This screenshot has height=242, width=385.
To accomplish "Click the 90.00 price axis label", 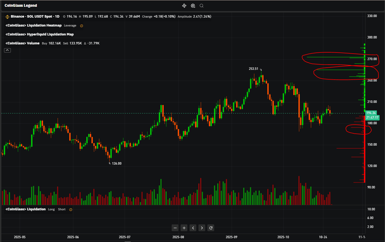I will [x=371, y=187].
